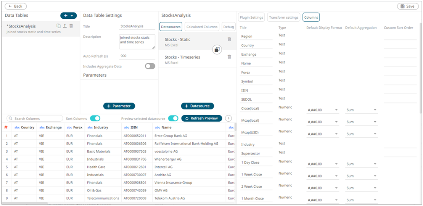The image size is (423, 206).
Task: Click the upload icon for StocksAnalysis
Action: point(65,26)
